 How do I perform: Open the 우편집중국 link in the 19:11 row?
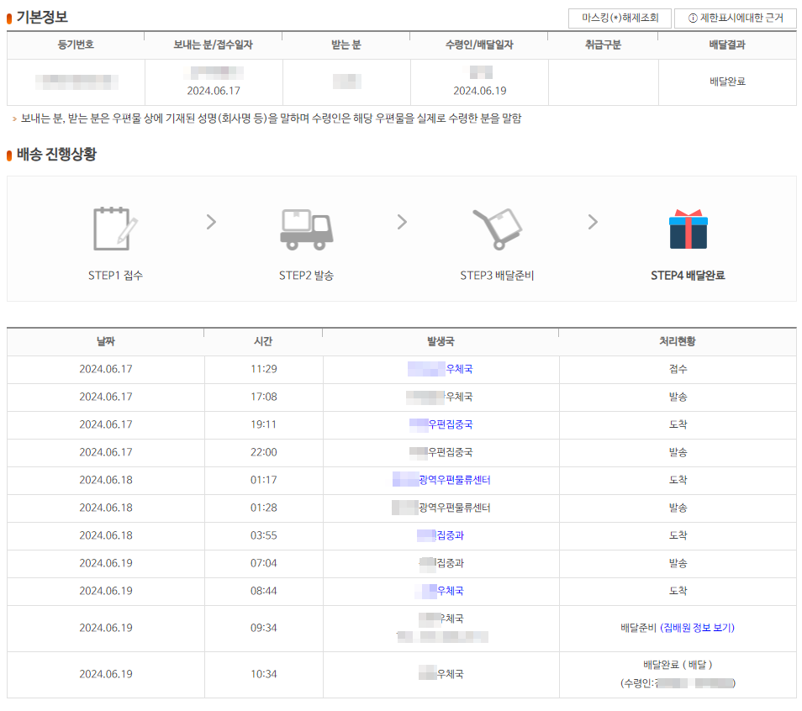441,424
